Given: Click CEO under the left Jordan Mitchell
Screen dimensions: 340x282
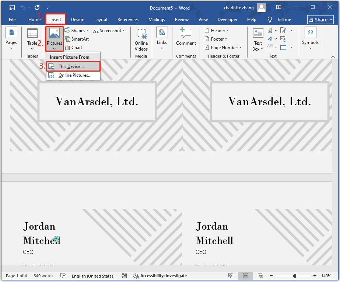Looking at the screenshot, I should tap(28, 252).
